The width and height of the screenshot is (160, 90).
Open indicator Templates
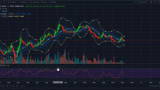pos(34,2)
